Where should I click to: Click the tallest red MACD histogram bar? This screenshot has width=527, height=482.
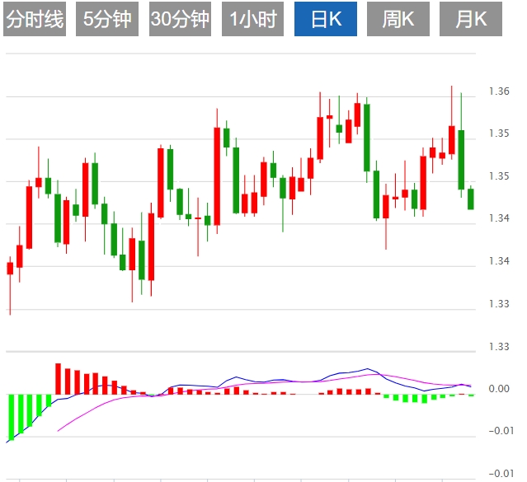(59, 378)
